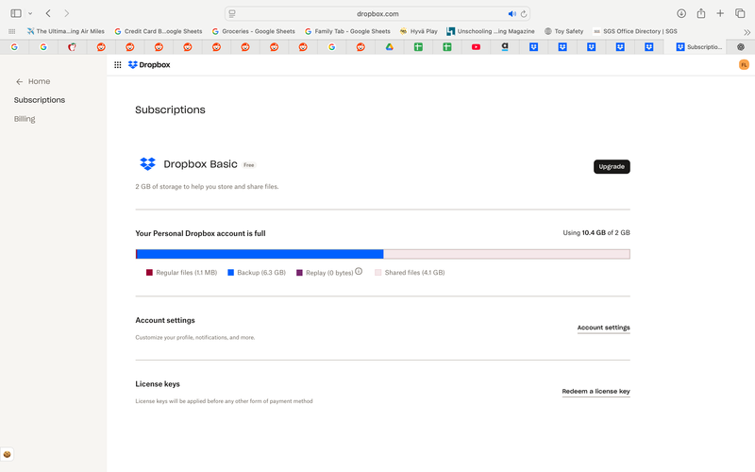The image size is (755, 472).
Task: Open the sidebar options dropdown chevron
Action: pos(30,13)
